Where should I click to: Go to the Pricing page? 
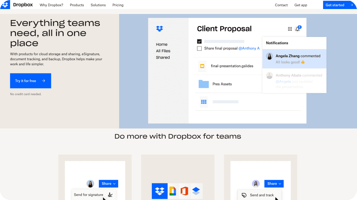pos(118,5)
